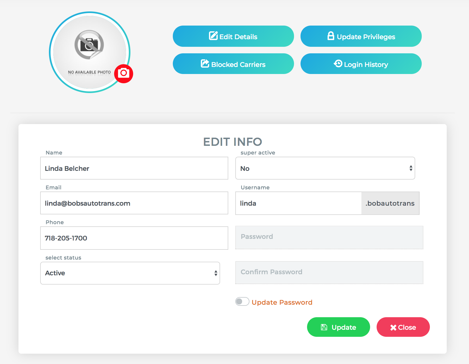
Task: Expand the super active dropdown
Action: [x=325, y=168]
